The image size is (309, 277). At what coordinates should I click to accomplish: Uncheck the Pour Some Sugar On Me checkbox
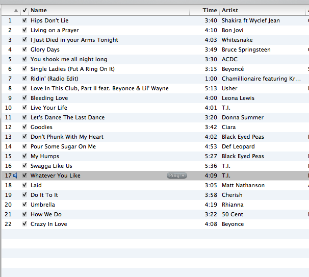pyautogui.click(x=24, y=146)
